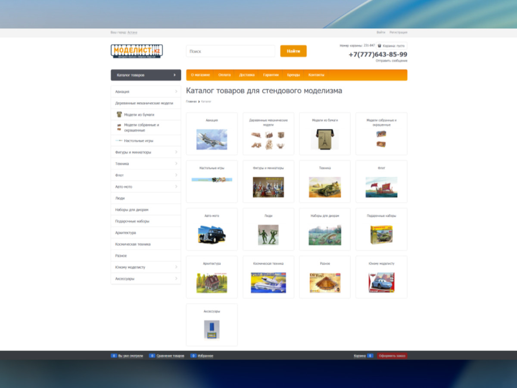Open Бренды menu item
Screen dimensions: 517x388
coord(293,75)
